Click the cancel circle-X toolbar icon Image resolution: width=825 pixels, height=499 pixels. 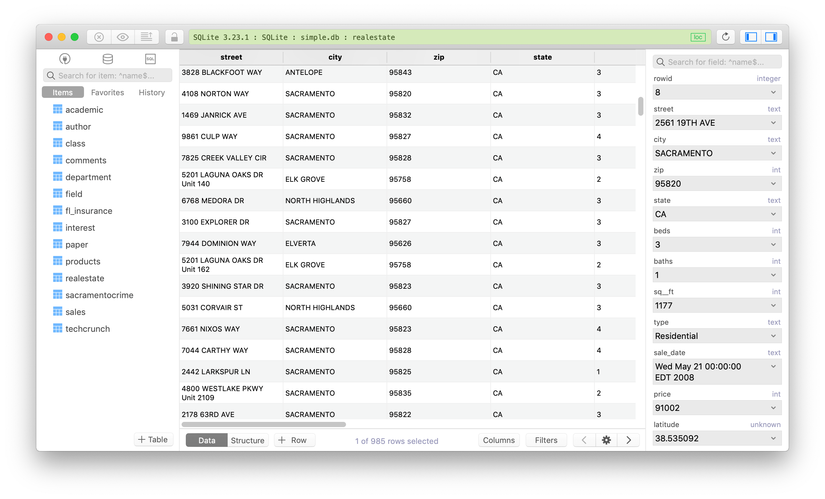99,37
